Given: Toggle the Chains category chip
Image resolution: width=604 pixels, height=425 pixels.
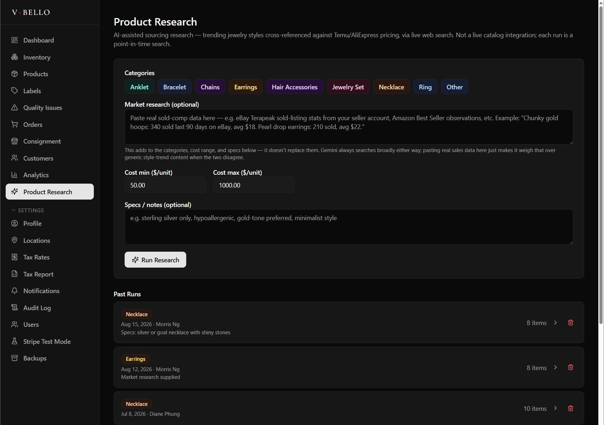Looking at the screenshot, I should 210,87.
